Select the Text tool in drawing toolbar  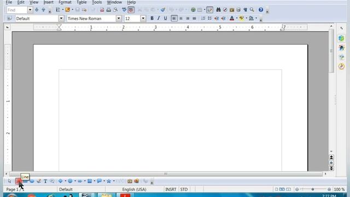tap(45, 181)
